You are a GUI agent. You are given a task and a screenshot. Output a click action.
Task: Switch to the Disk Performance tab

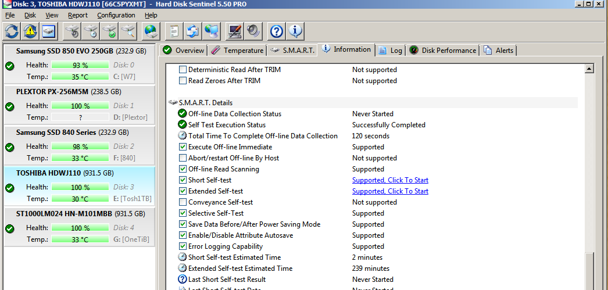point(442,51)
